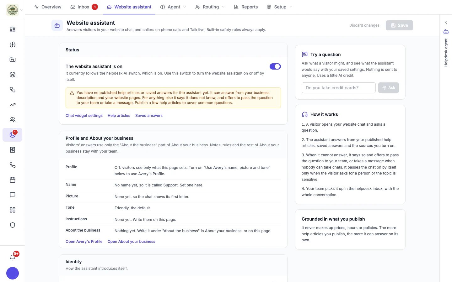
Task: Click Discard changes
Action: (364, 25)
